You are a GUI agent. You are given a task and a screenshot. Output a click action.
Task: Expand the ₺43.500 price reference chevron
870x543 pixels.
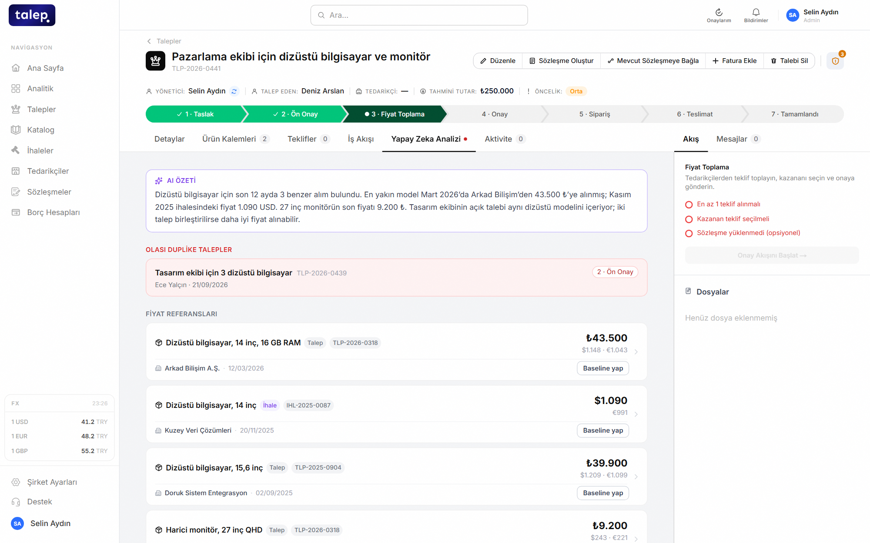point(636,352)
